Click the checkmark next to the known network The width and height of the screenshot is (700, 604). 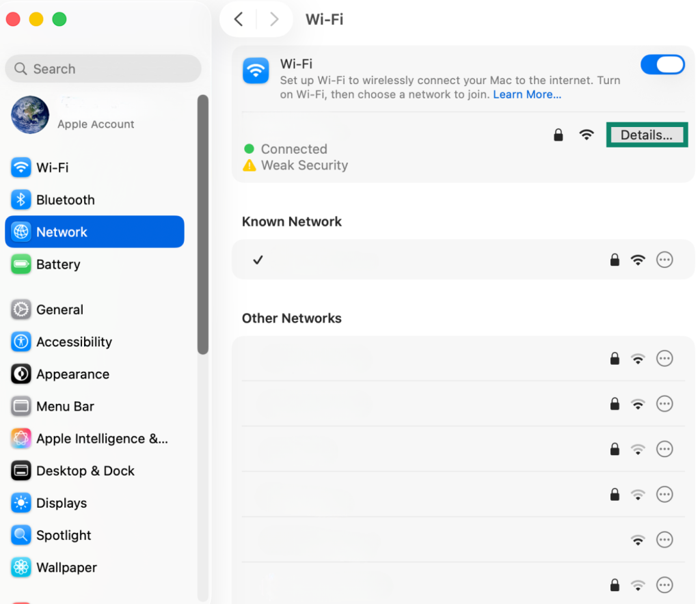pyautogui.click(x=258, y=260)
